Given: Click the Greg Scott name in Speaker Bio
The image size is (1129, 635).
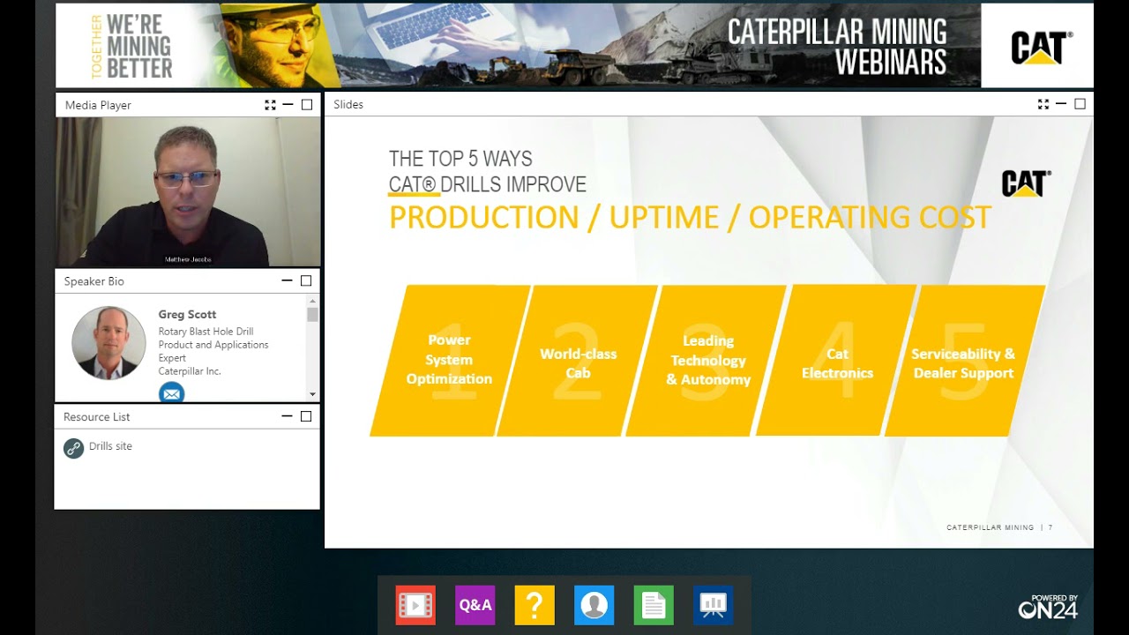Looking at the screenshot, I should [187, 314].
